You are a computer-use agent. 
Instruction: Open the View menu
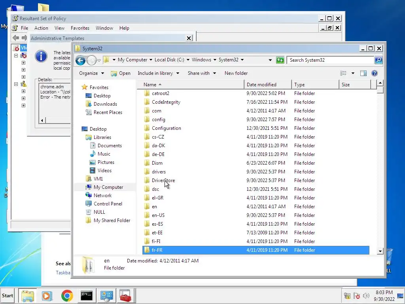(x=59, y=28)
